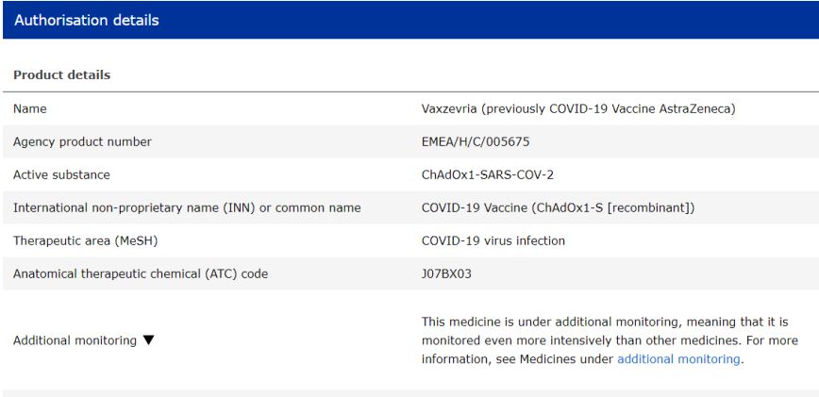819x397 pixels.
Task: Click the EMEA/H/C/005675 product number
Action: (482, 141)
